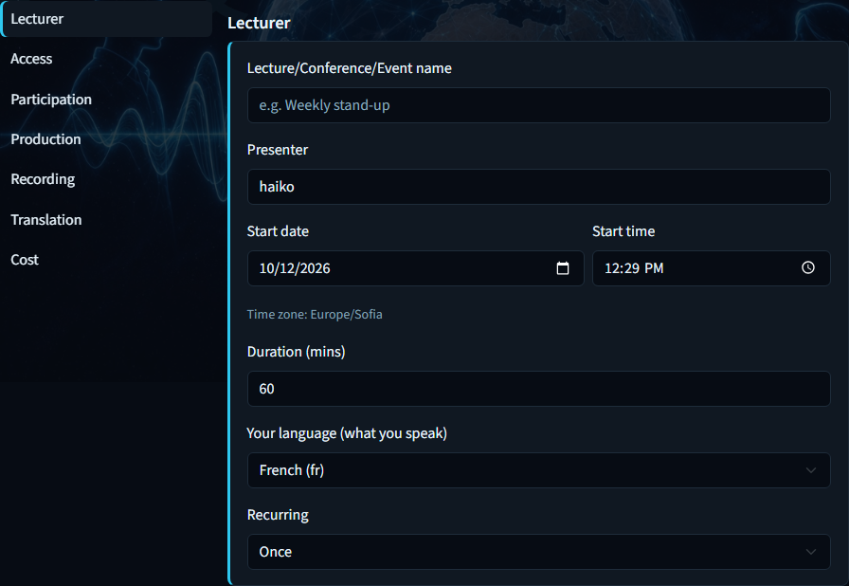Focus the Presenter field containing haiko
The height and width of the screenshot is (586, 849).
coord(539,187)
